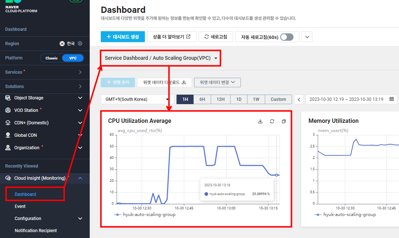Expand the VOD Station submenu chevron
This screenshot has width=399, height=238.
(x=80, y=110)
